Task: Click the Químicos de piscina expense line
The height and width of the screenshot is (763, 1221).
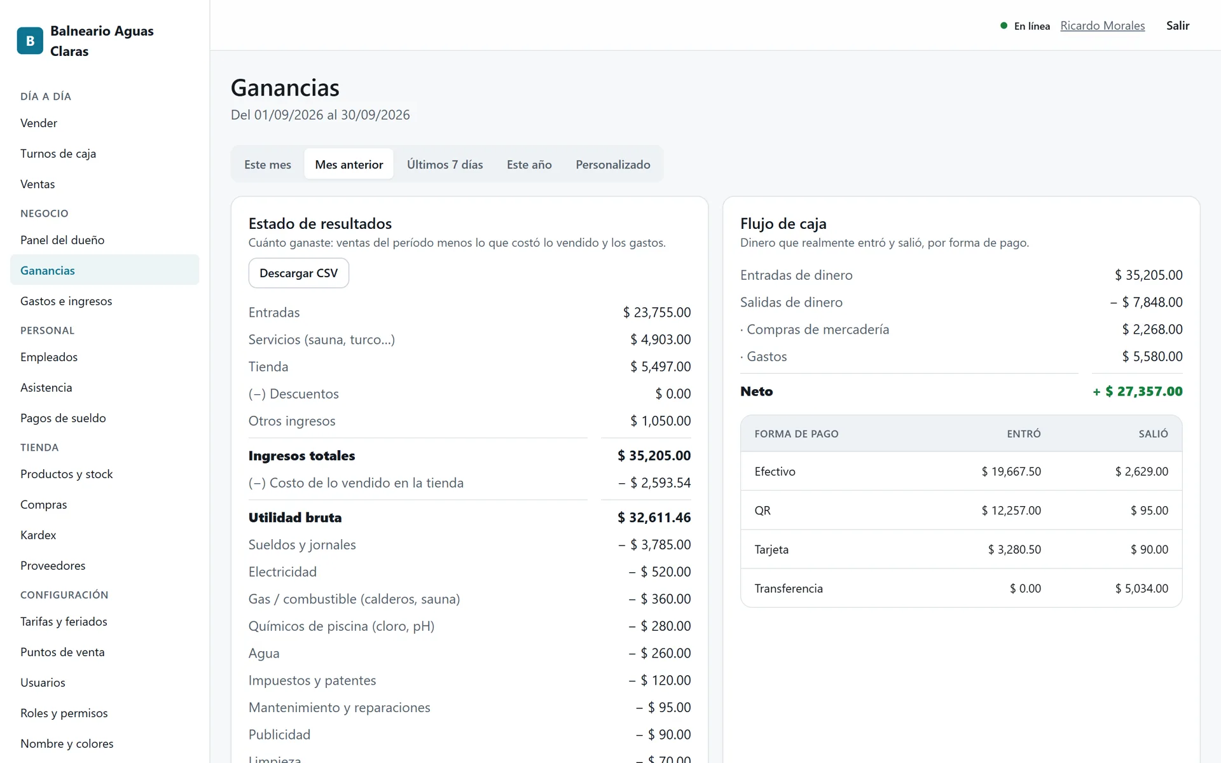Action: tap(469, 626)
